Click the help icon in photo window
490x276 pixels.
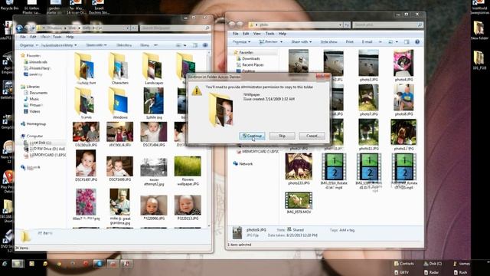click(x=417, y=41)
